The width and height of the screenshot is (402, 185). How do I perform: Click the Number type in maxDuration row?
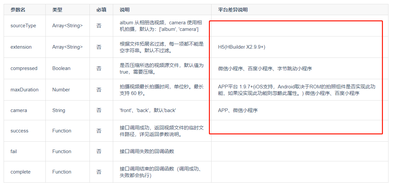pos(61,90)
